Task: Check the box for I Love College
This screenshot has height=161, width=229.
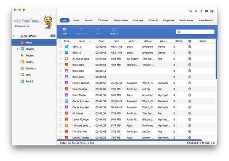Action: 61,119
